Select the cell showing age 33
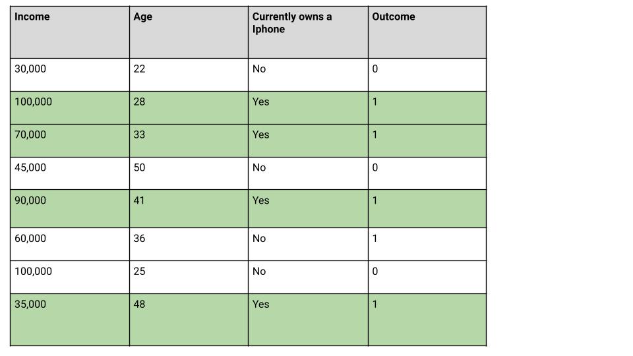Image resolution: width=633 pixels, height=356 pixels. pyautogui.click(x=189, y=140)
